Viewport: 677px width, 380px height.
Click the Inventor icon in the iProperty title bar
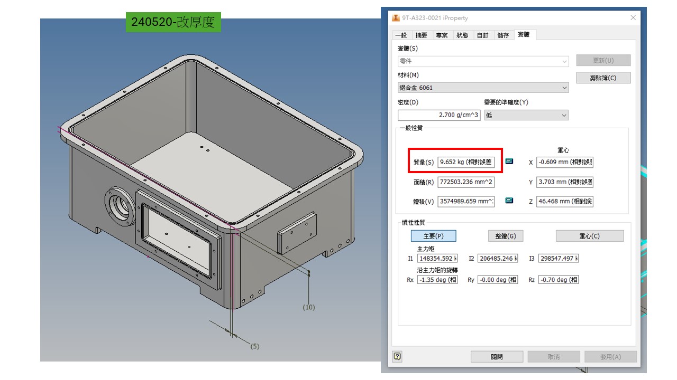(x=396, y=18)
